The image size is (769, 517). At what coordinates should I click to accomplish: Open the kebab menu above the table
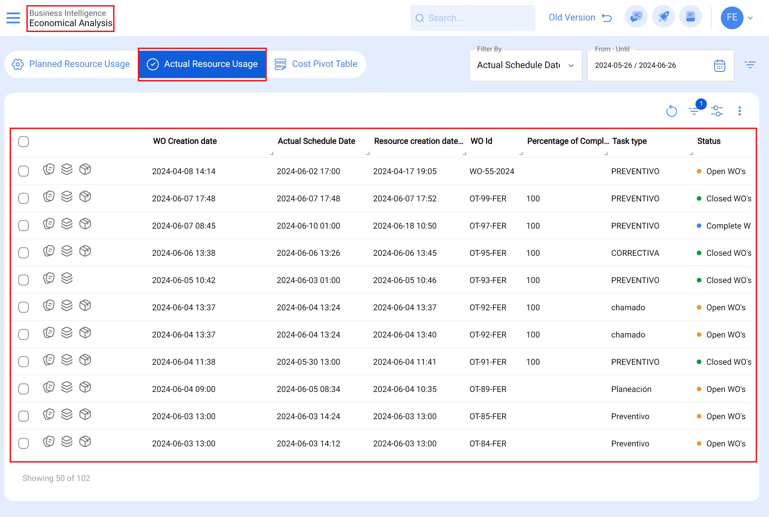[740, 111]
